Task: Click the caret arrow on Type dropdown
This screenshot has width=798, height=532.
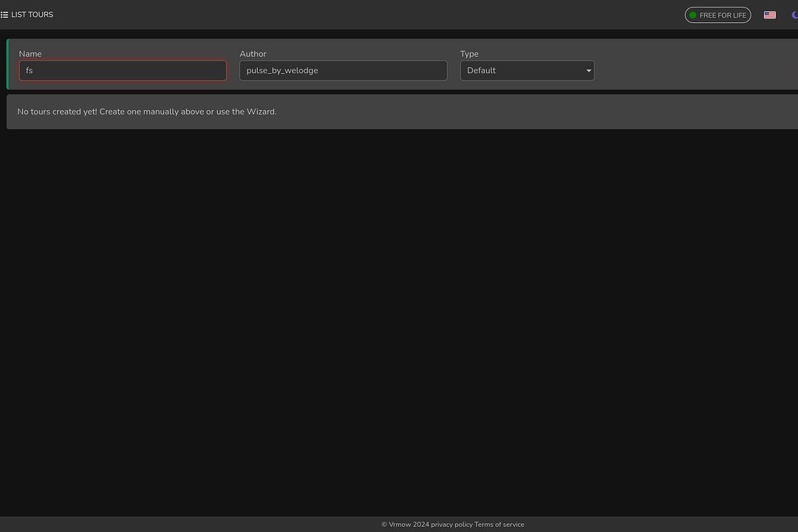Action: coord(588,71)
